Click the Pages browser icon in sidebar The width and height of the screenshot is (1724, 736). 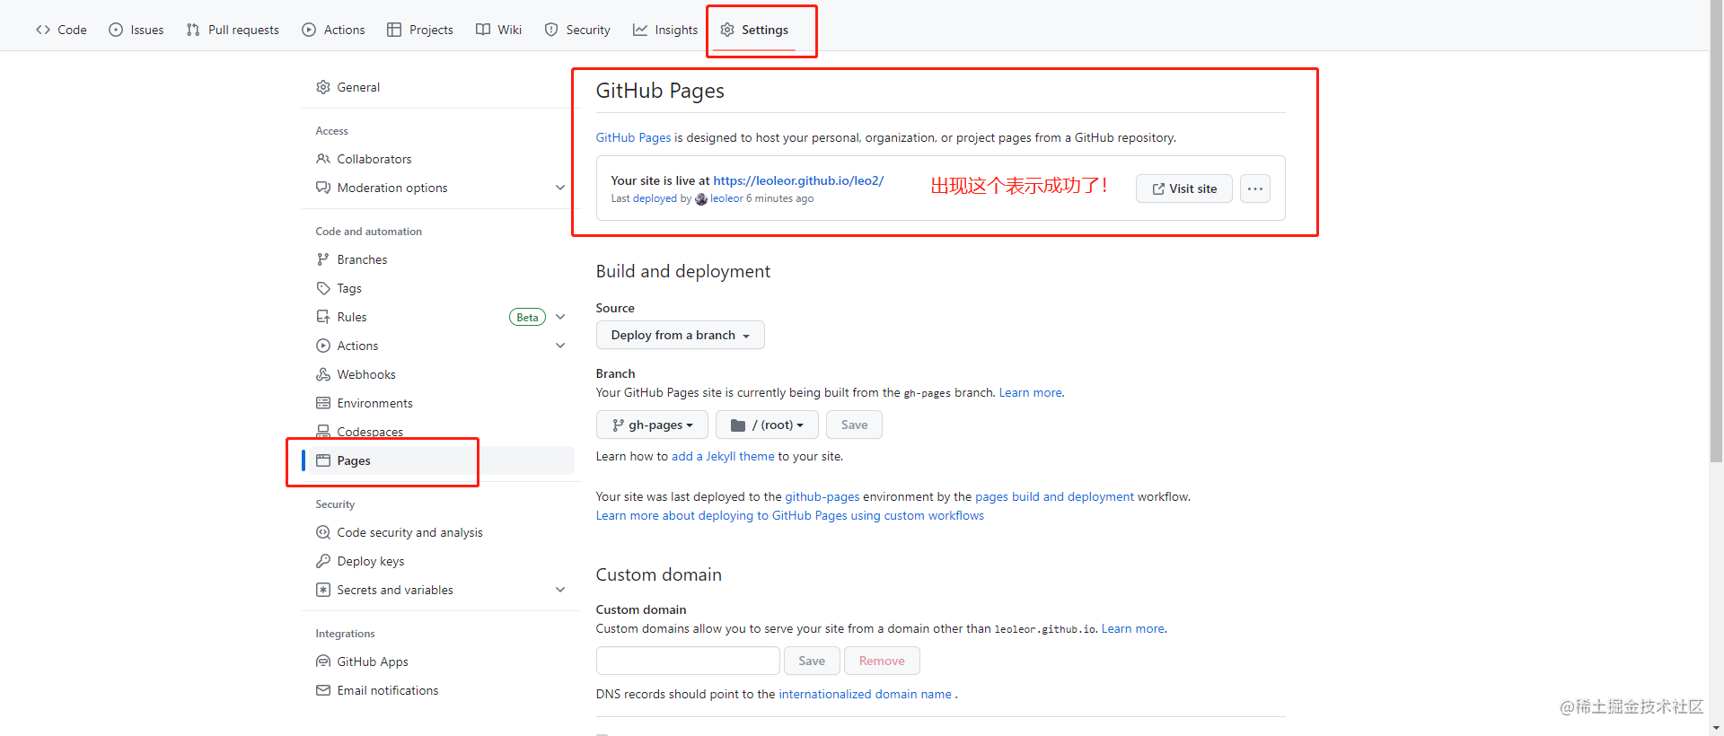[x=323, y=460]
